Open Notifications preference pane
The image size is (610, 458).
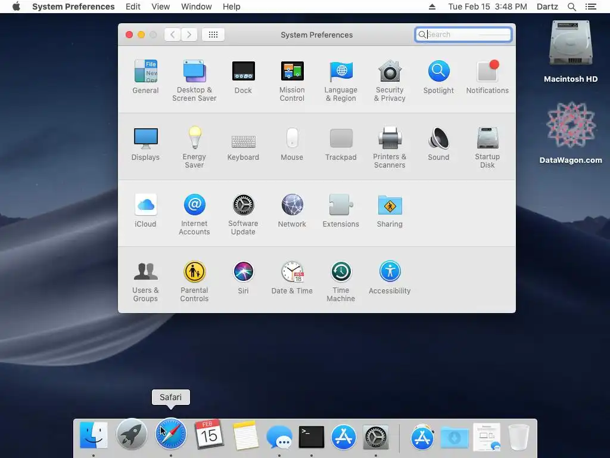487,77
